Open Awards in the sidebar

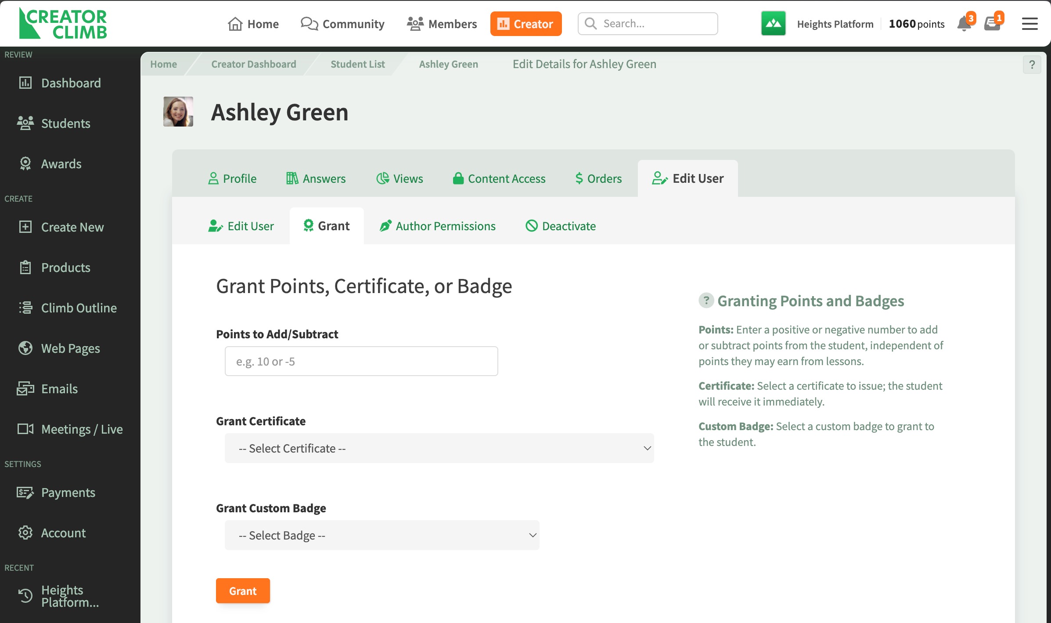(x=61, y=164)
